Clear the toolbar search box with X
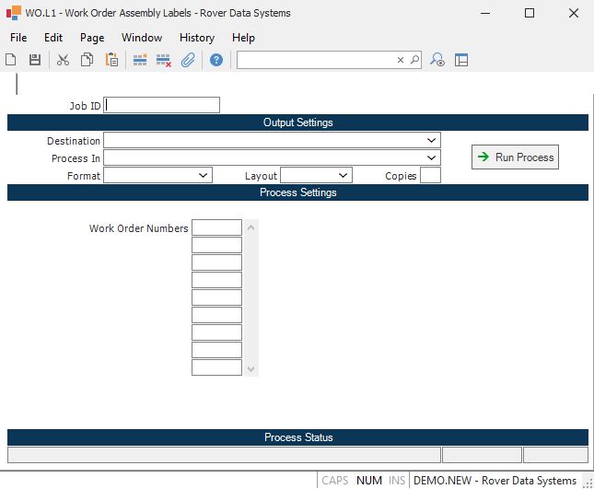This screenshot has height=489, width=594. [x=401, y=60]
